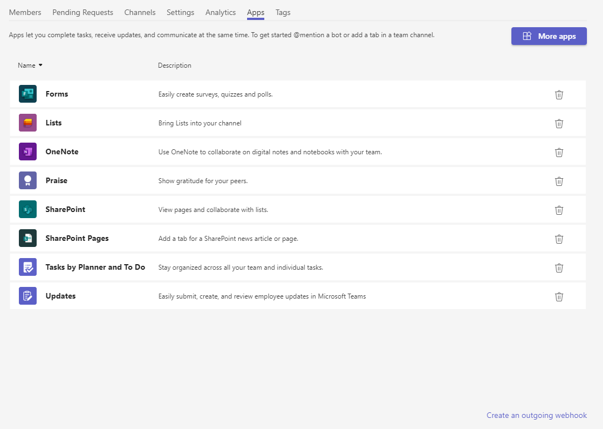Delete the SharePoint app trash icon
This screenshot has height=429, width=603.
click(x=559, y=210)
